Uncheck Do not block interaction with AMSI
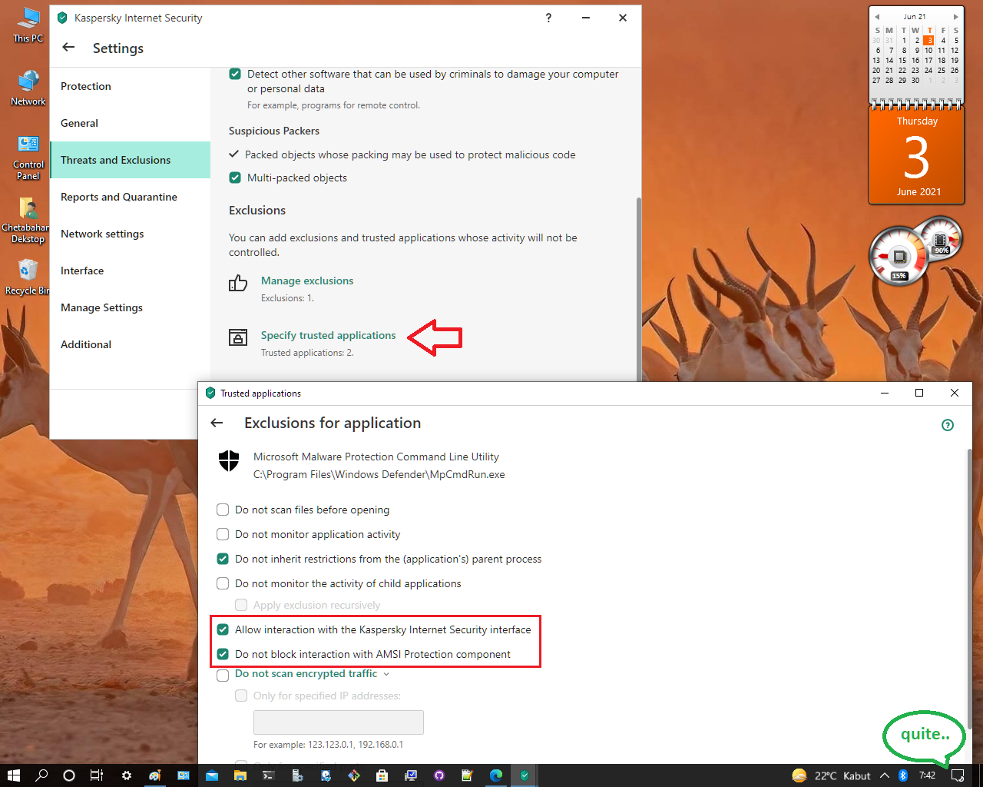This screenshot has width=983, height=787. coord(223,654)
